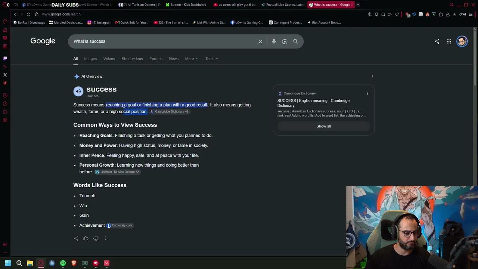Viewport: 478px width, 269px height.
Task: Go to Google homepage via logo
Action: (43, 41)
